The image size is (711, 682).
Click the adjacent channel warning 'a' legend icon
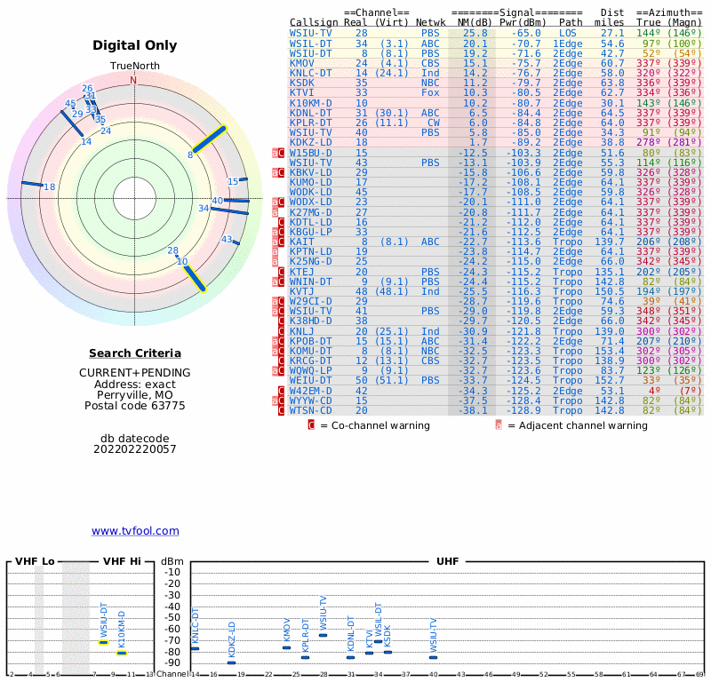499,425
